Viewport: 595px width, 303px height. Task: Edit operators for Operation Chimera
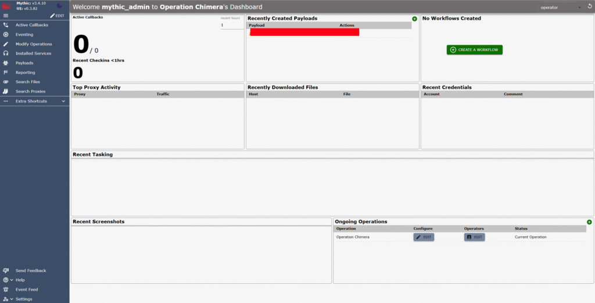[x=474, y=237]
